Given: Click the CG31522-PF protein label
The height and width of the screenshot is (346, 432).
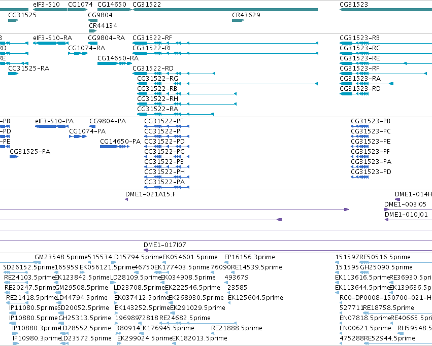Looking at the screenshot, I should 164,121.
